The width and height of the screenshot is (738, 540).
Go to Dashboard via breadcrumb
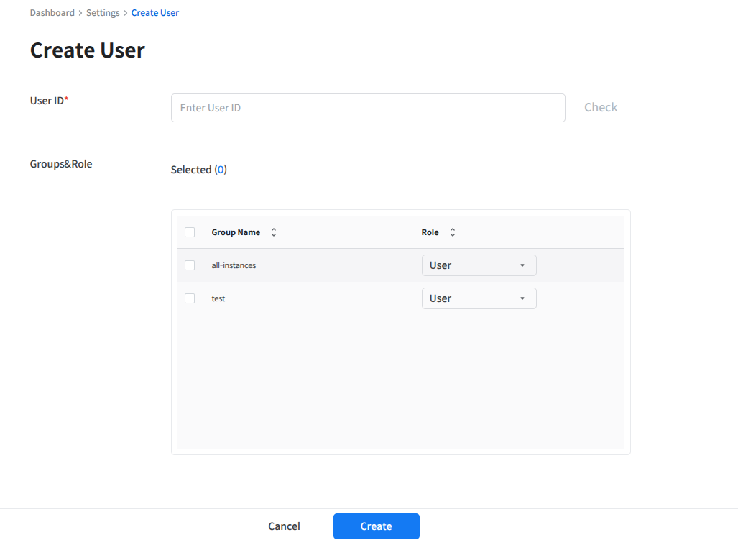(52, 13)
